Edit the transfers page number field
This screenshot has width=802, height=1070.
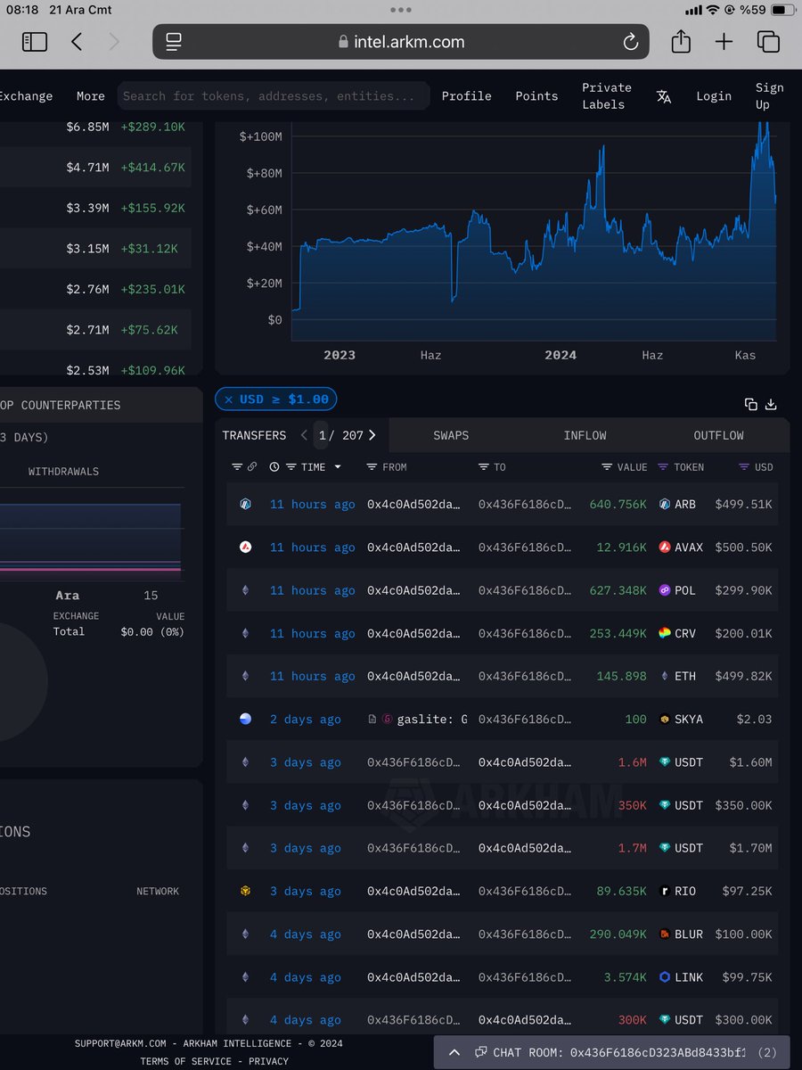(322, 435)
